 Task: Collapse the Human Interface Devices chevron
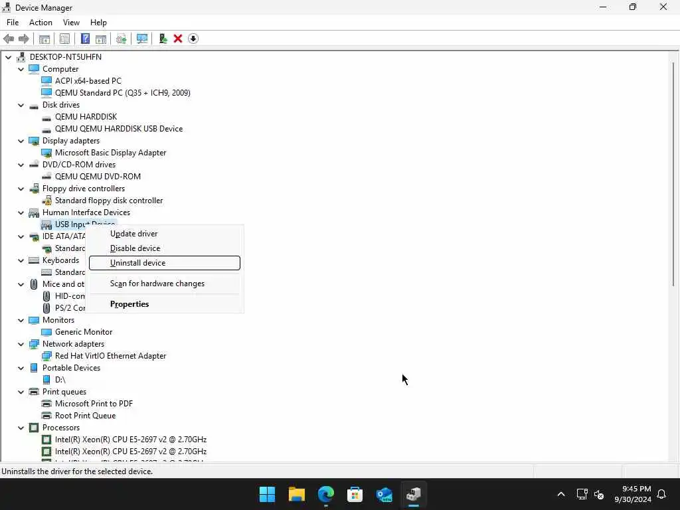coord(21,212)
